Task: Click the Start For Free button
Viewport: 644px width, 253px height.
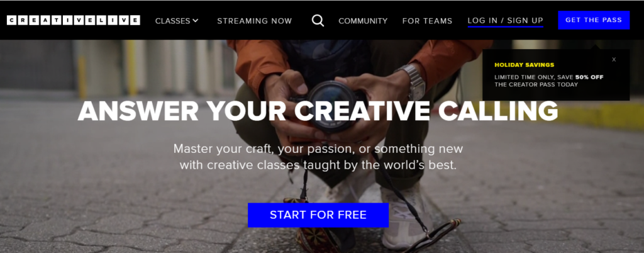Action: [318, 215]
